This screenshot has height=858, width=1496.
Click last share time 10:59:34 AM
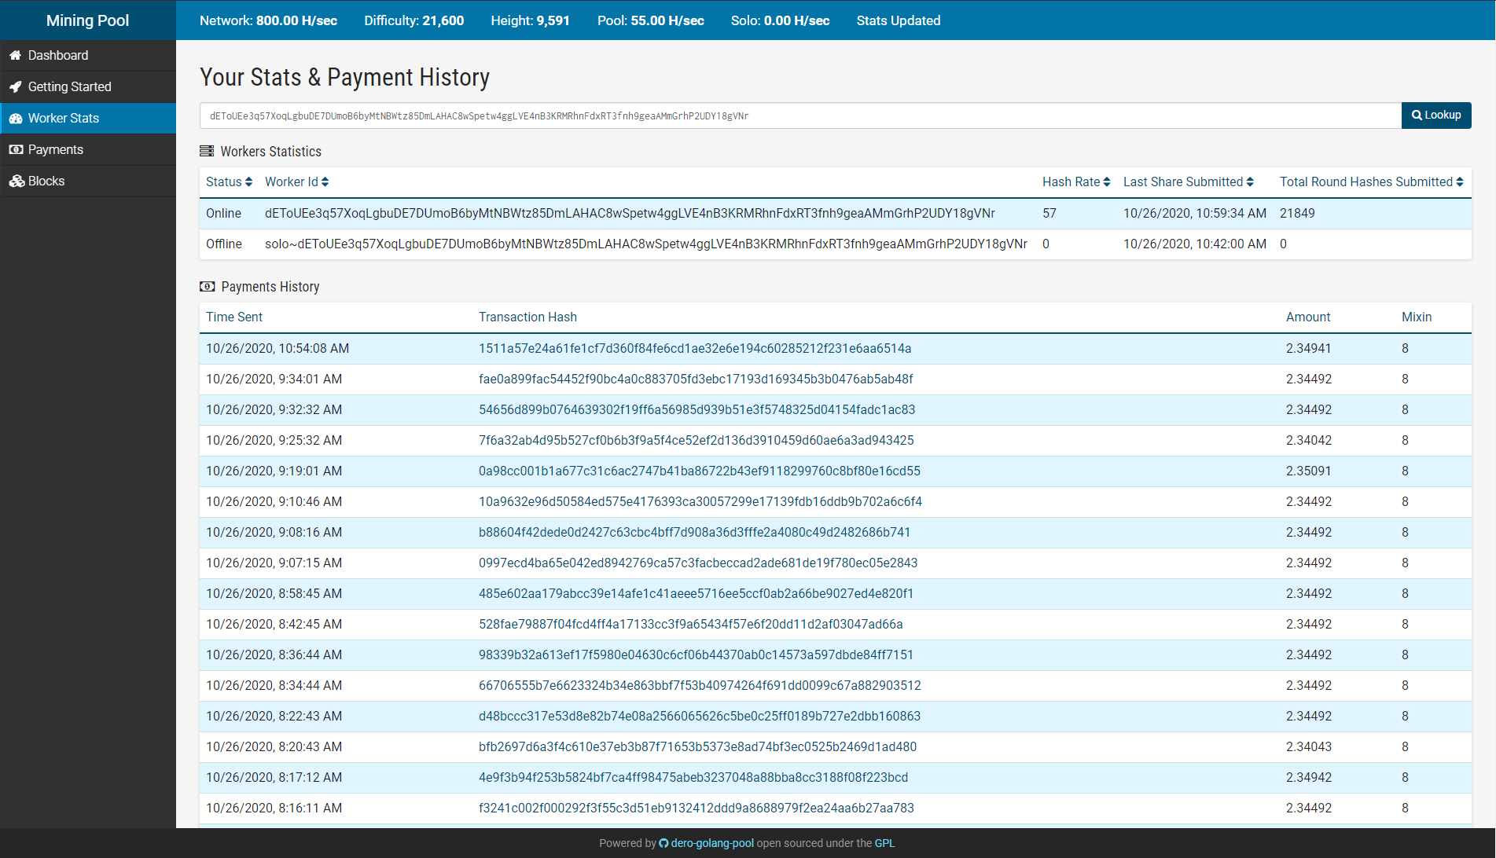(x=1195, y=213)
